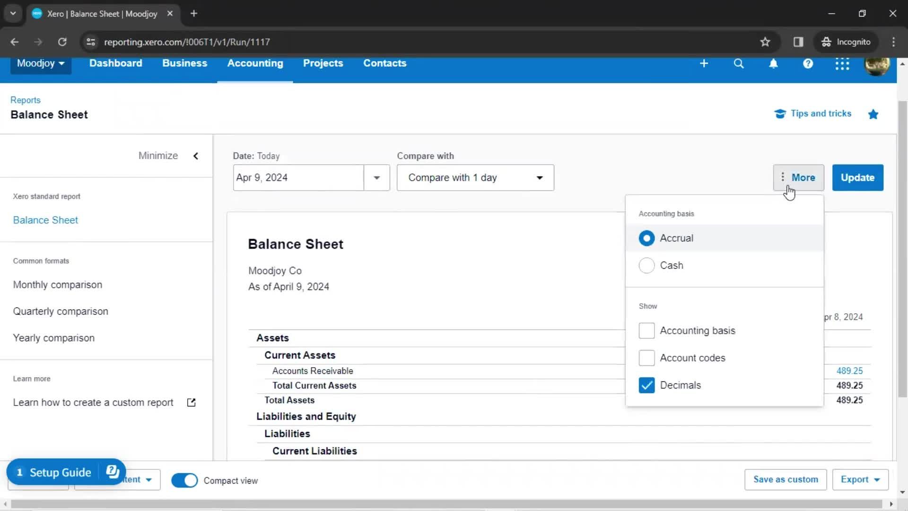Select the Cash accounting basis radio button
This screenshot has height=511, width=908.
coord(646,265)
